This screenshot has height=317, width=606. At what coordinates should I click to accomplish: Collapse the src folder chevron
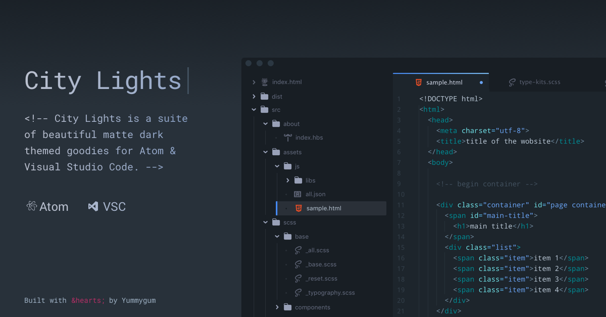click(254, 110)
